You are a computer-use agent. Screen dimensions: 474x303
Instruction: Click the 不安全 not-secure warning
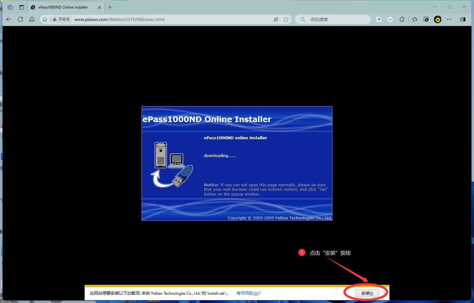point(61,19)
